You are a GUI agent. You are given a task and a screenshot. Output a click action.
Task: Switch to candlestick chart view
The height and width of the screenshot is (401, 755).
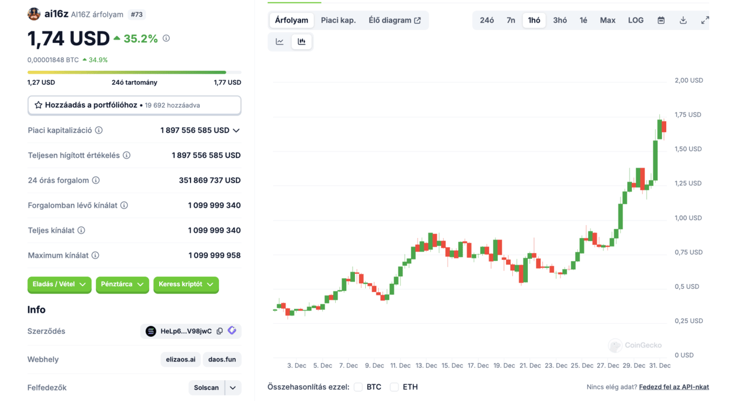pos(301,41)
